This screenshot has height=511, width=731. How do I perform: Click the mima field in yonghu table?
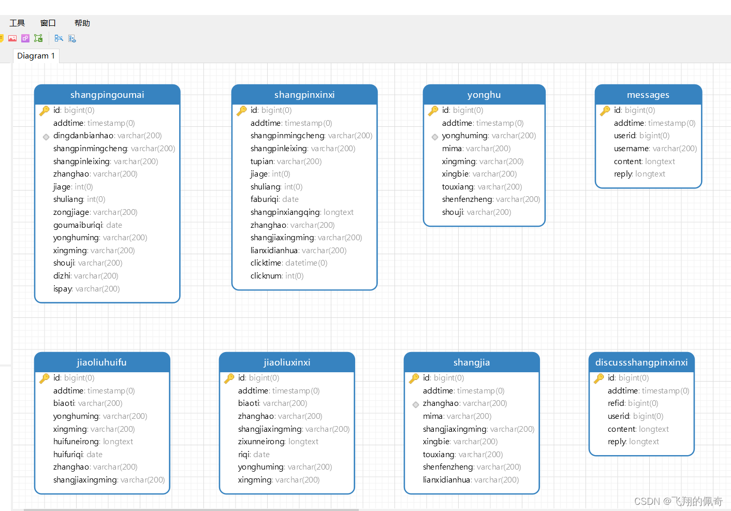pos(476,149)
